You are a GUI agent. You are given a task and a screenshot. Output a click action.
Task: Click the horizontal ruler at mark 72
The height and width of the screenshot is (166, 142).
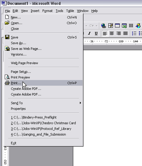[x=106, y=41]
